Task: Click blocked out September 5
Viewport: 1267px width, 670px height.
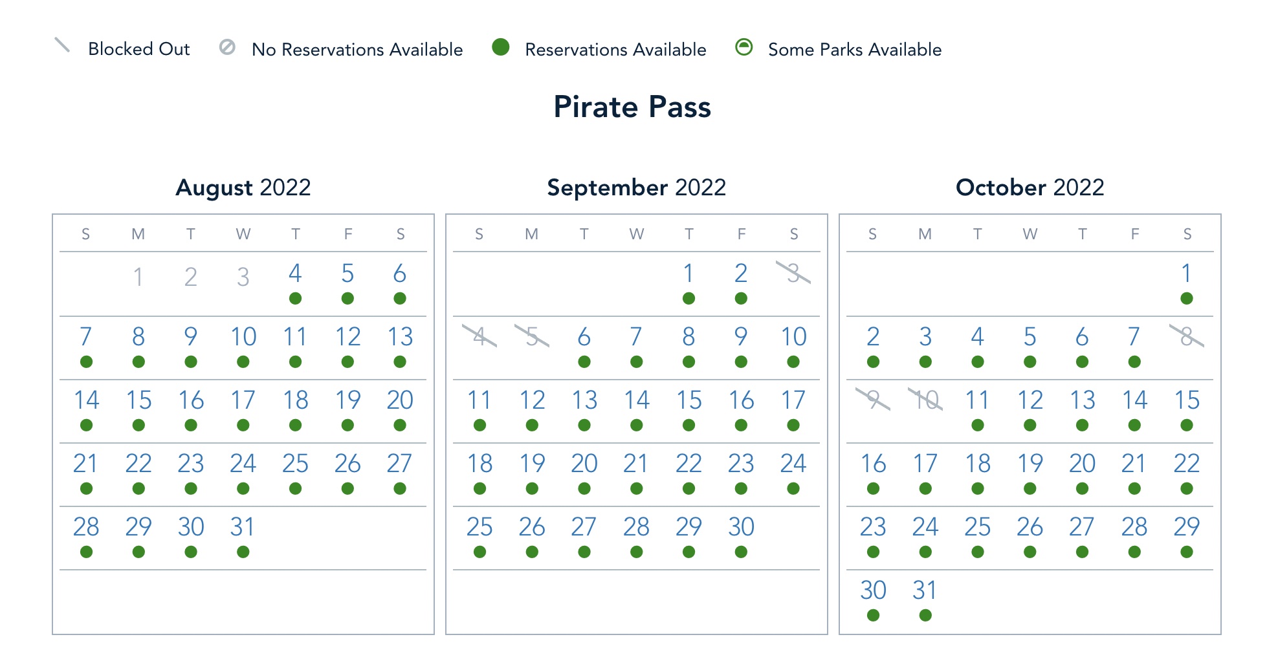Action: tap(532, 336)
